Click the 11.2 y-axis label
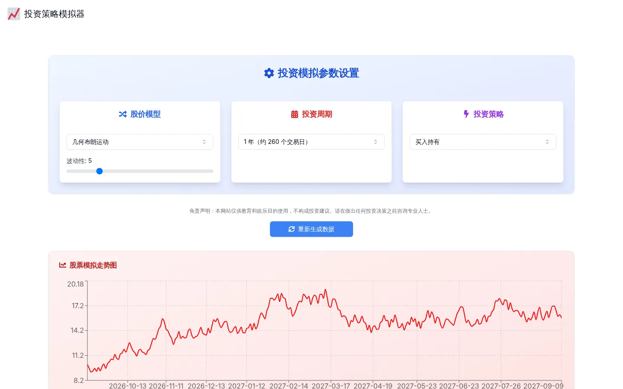 (78, 355)
